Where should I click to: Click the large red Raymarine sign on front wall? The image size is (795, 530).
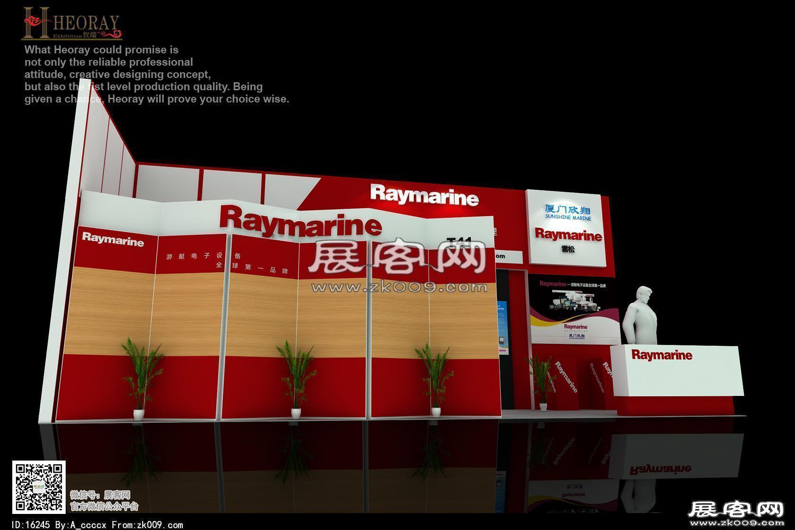pos(300,222)
